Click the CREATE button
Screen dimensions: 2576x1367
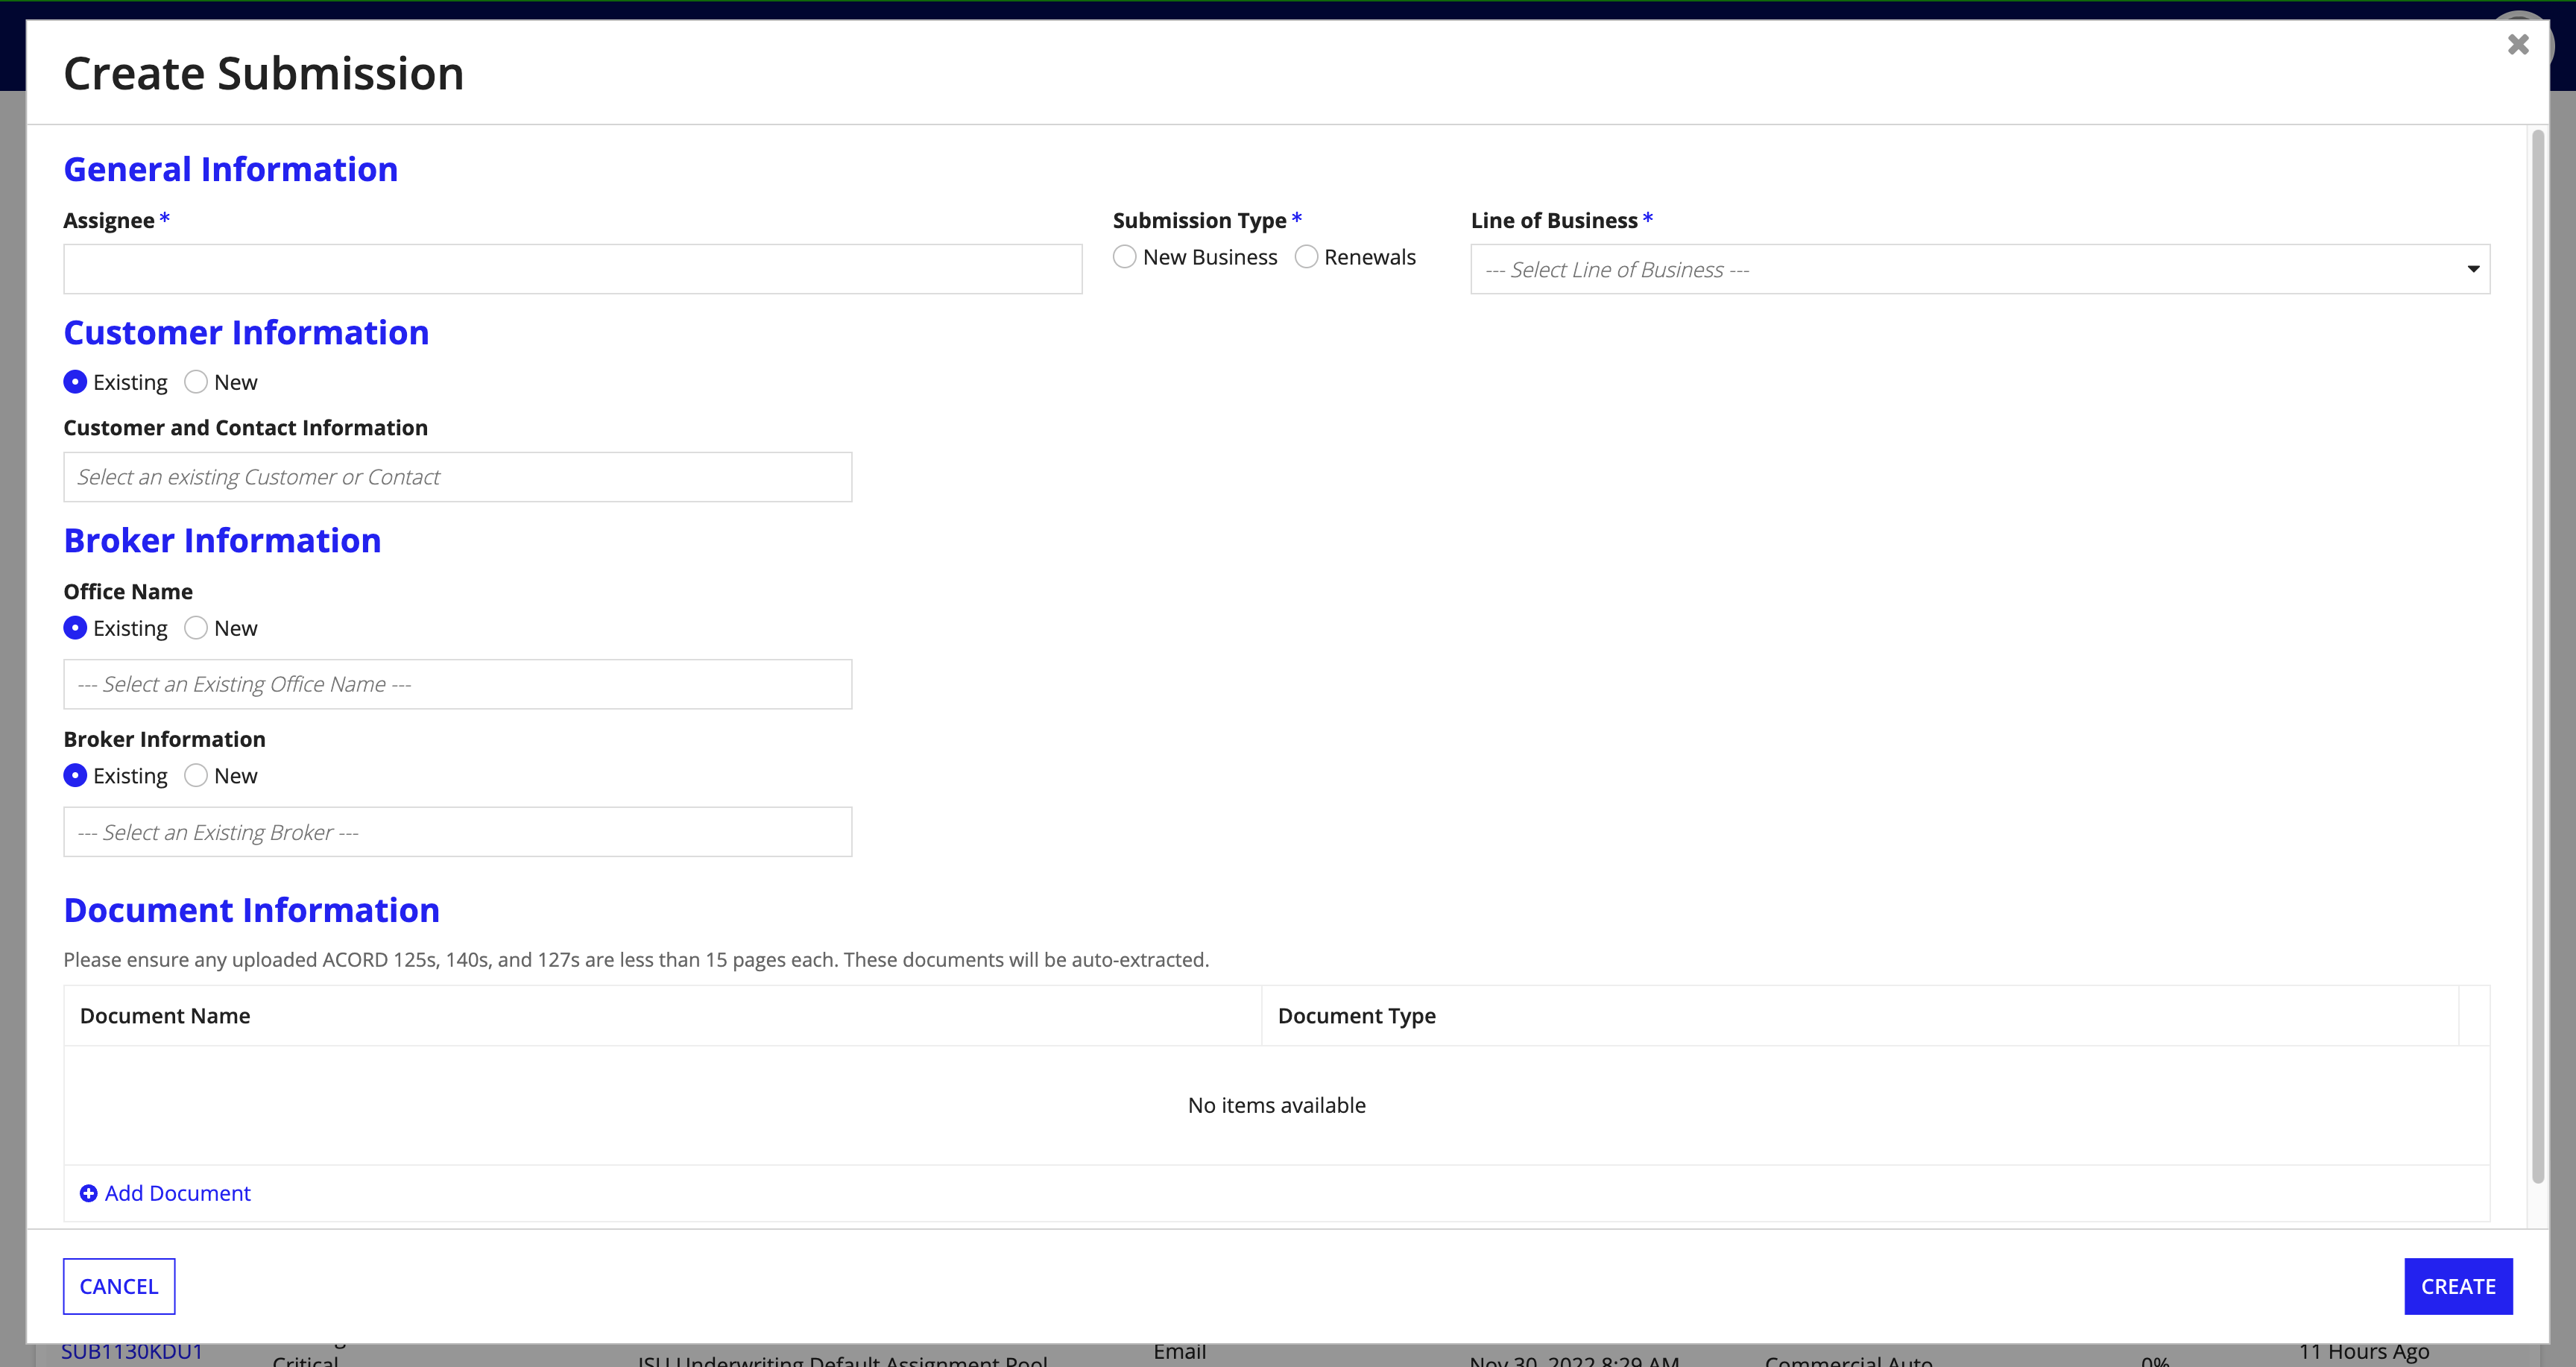2458,1286
